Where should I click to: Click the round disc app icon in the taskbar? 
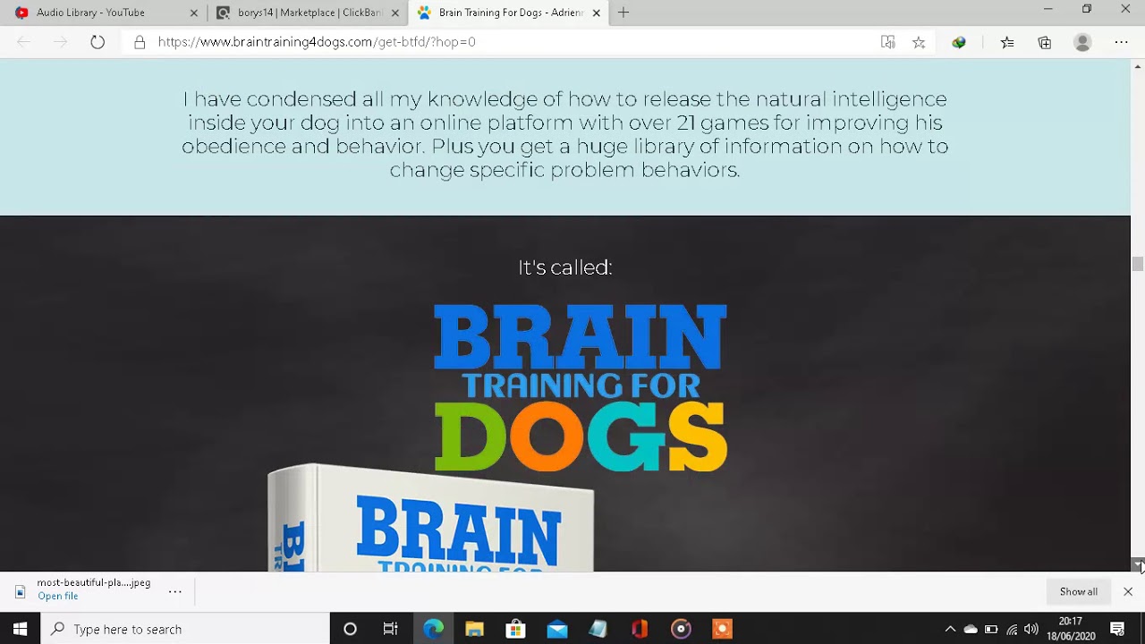coord(681,629)
